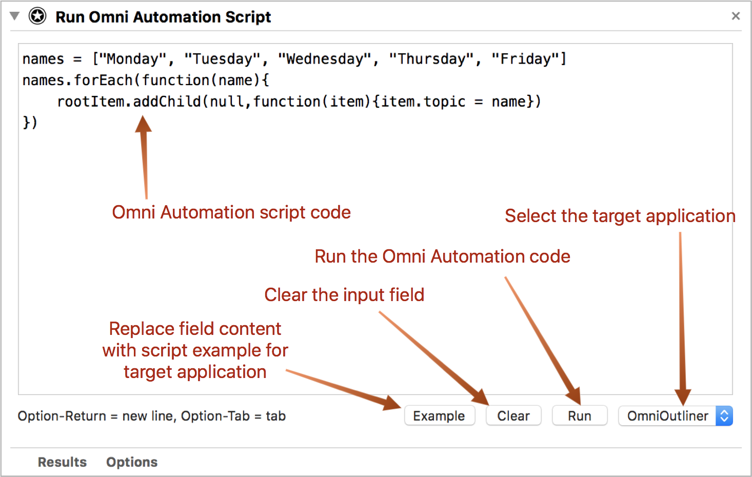Click the "Omni Automation script code" annotation
Viewport: 752px width, 477px height.
pyautogui.click(x=231, y=212)
